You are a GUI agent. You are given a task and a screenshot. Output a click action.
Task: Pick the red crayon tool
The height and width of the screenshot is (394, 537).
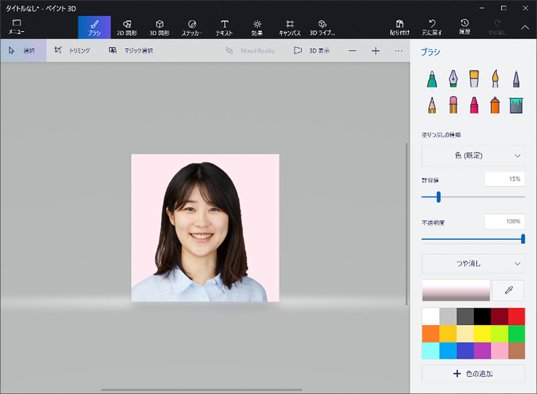pyautogui.click(x=474, y=105)
